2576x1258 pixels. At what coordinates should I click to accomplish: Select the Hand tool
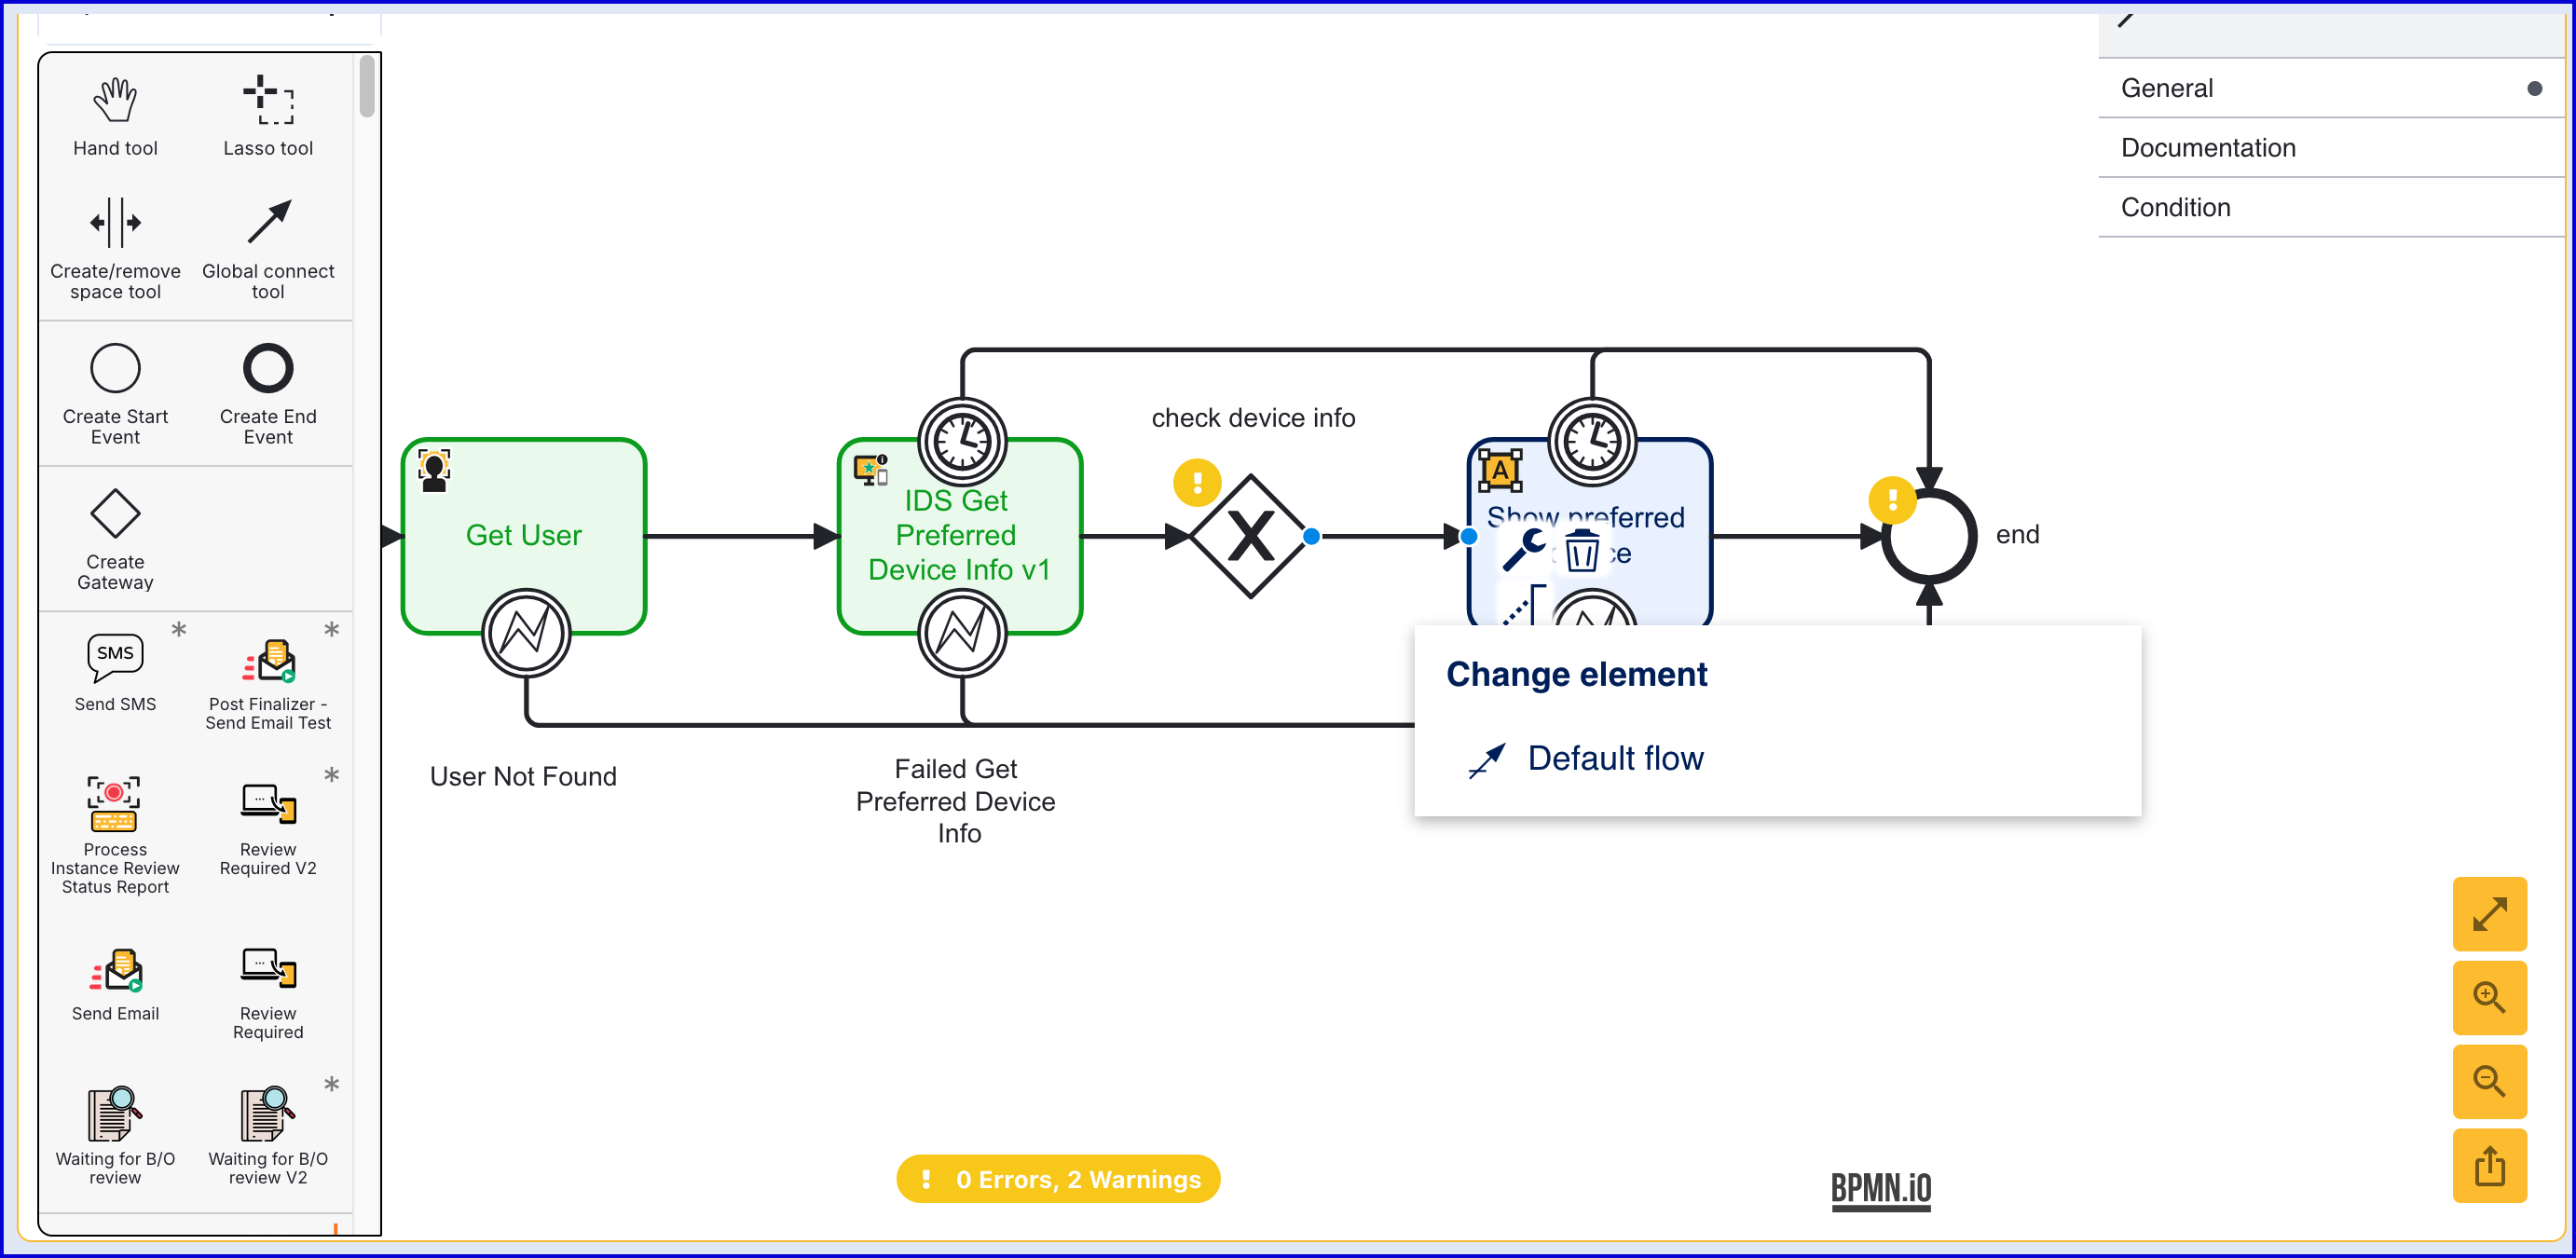point(115,115)
